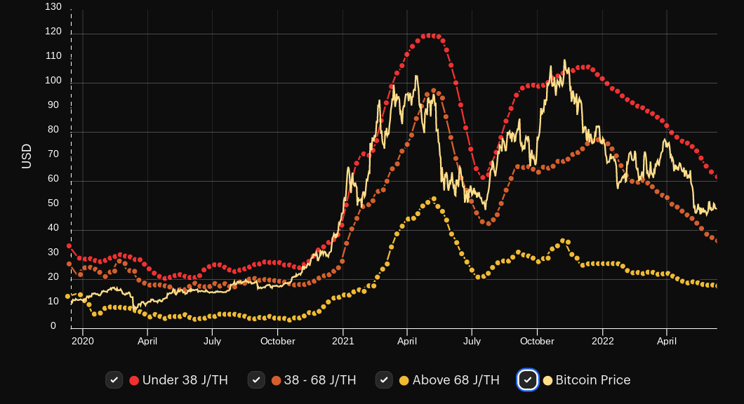Image resolution: width=744 pixels, height=404 pixels.
Task: Click the pale yellow Bitcoin Price legend dot
Action: (x=547, y=381)
